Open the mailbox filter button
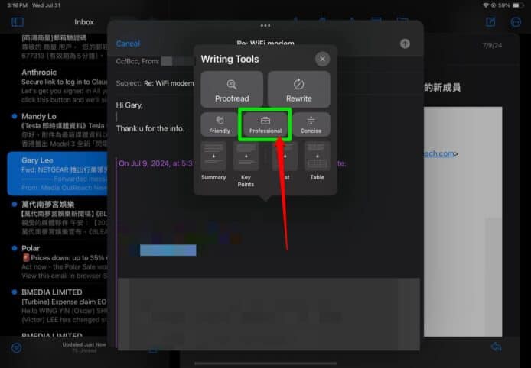 (17, 347)
